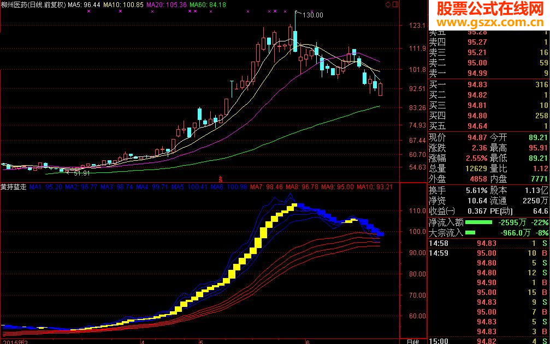
Task: Click the 卖四 row at 95.27
Action: (x=488, y=42)
